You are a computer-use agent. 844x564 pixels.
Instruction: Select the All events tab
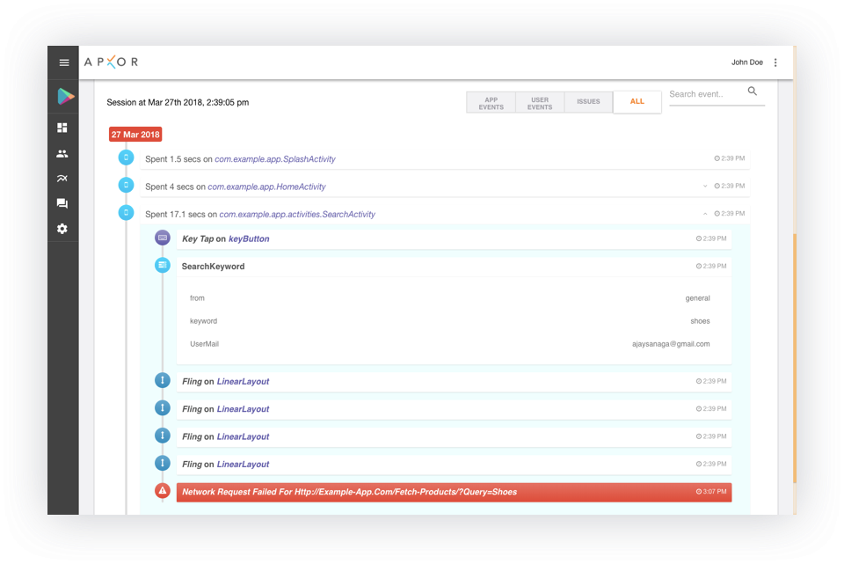(x=637, y=102)
